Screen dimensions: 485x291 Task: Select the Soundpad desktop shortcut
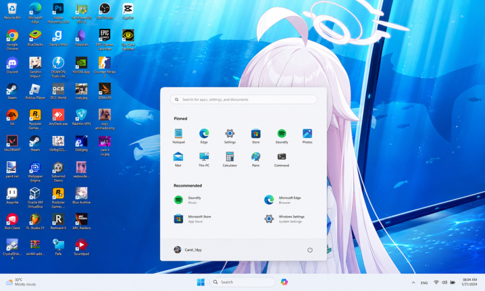click(81, 247)
